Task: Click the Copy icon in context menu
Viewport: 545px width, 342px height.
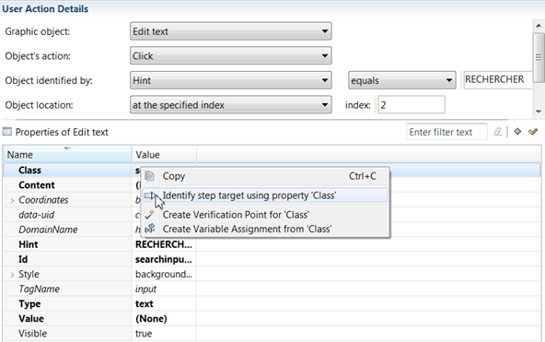Action: coord(149,176)
